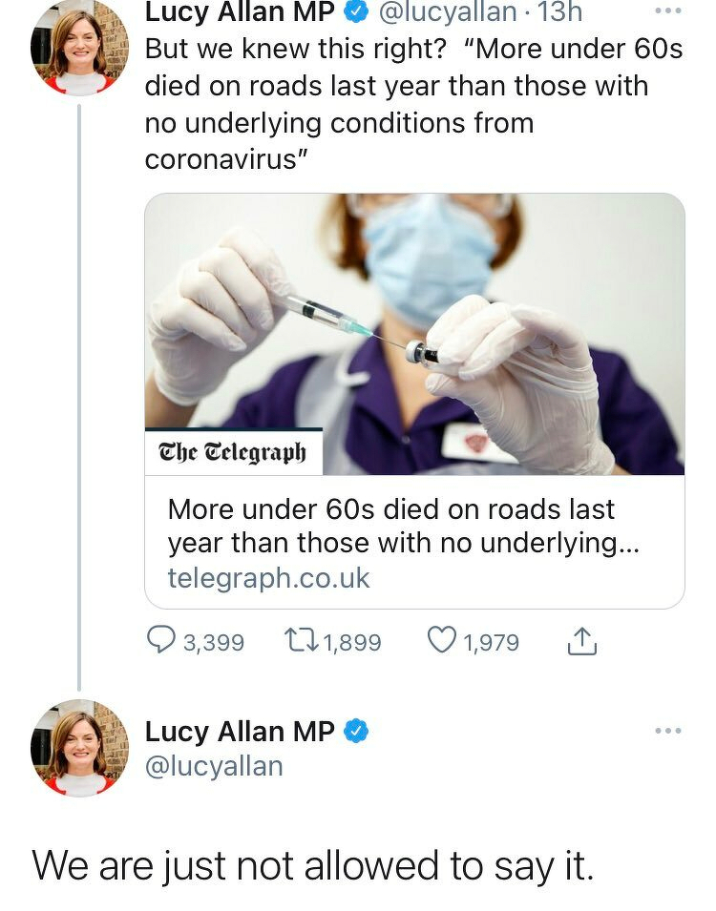The width and height of the screenshot is (716, 911).
Task: Click Lucy Allan MP name in top tweet
Action: click(x=239, y=13)
